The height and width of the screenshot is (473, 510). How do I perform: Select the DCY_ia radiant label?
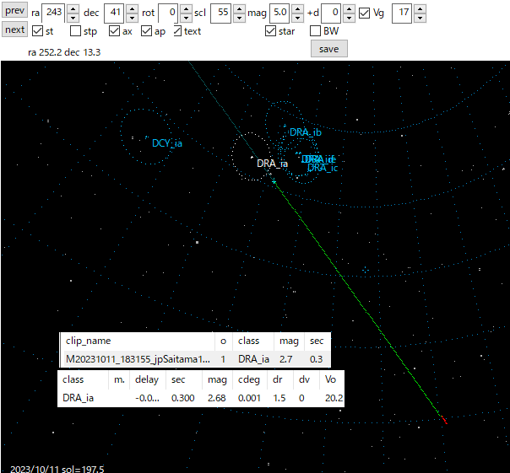[167, 143]
